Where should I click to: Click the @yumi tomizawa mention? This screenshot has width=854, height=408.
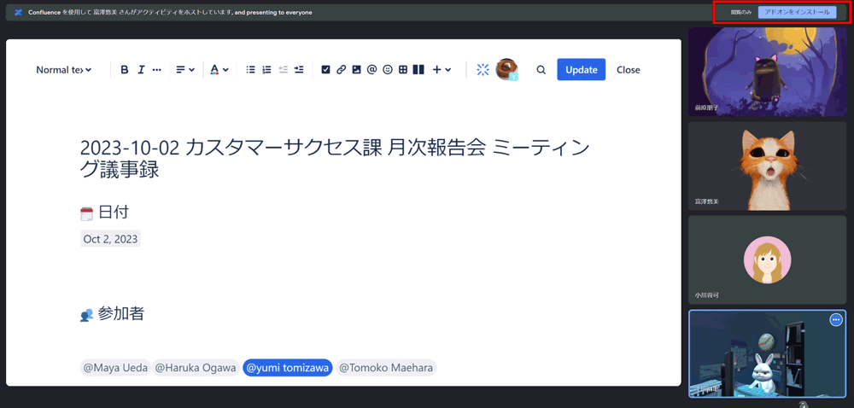coord(288,368)
